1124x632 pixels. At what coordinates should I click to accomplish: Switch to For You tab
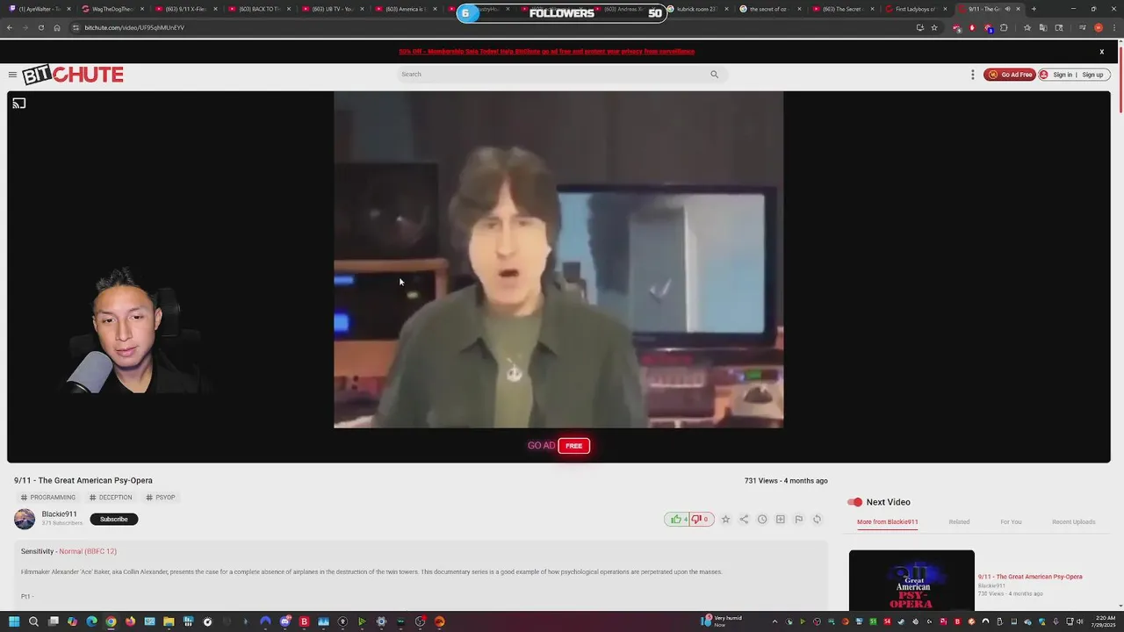pyautogui.click(x=1011, y=521)
